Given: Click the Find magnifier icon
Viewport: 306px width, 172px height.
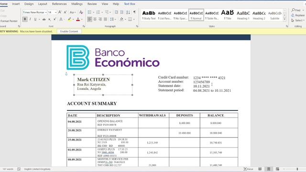Looking at the screenshot, I should click(293, 10).
